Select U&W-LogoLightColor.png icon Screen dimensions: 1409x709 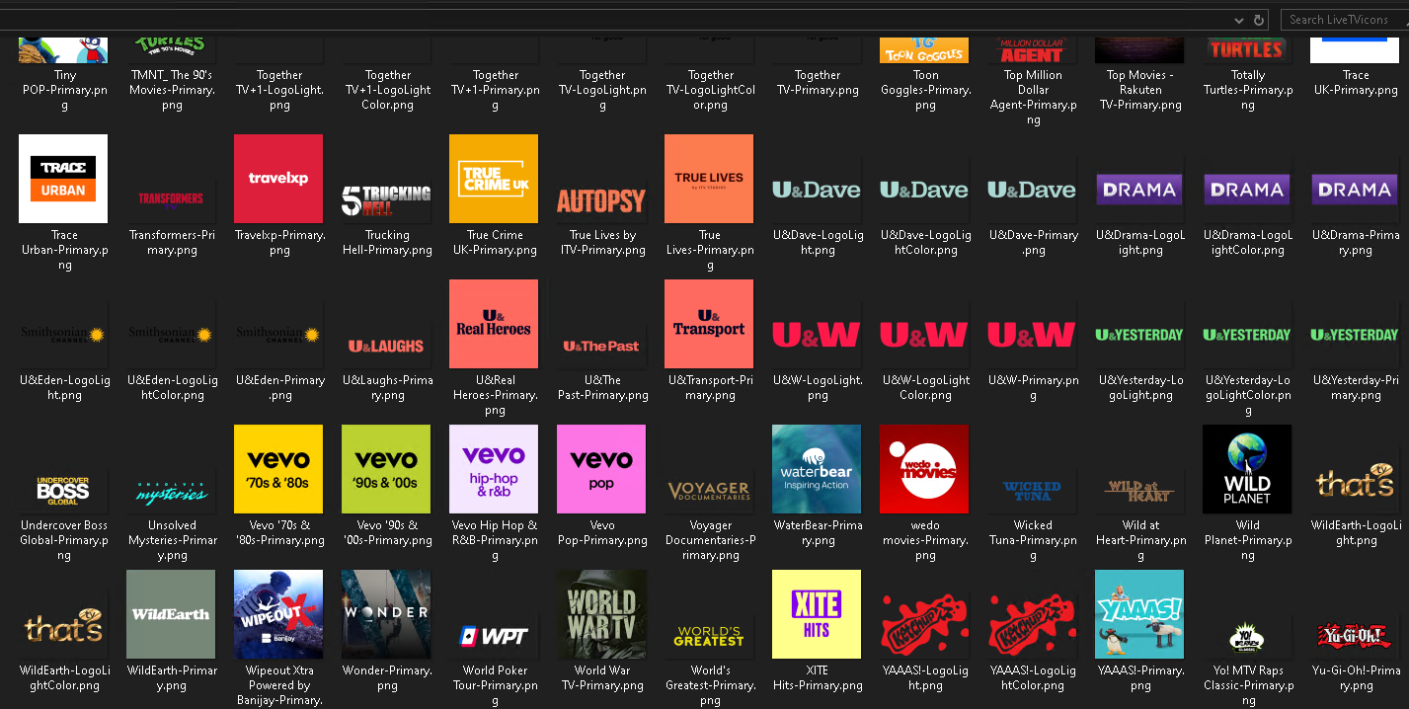(924, 336)
